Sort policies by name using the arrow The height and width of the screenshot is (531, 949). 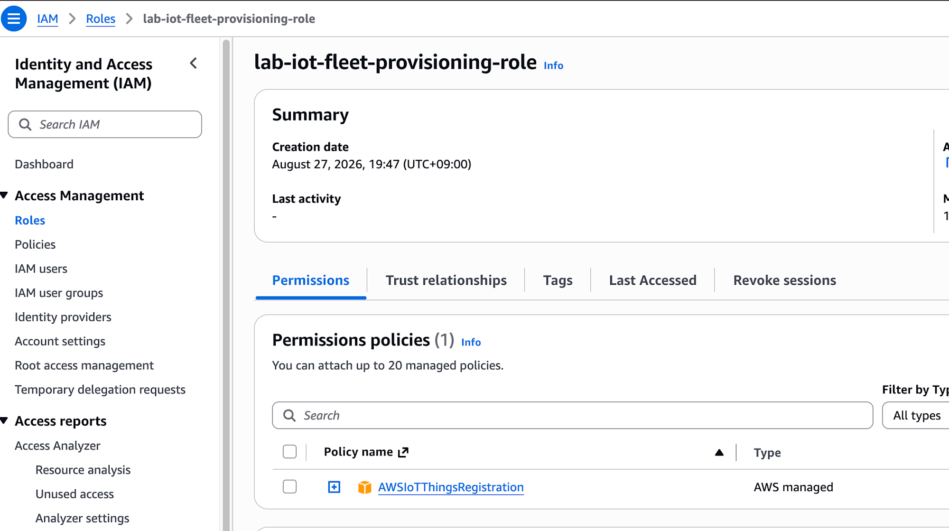(719, 453)
